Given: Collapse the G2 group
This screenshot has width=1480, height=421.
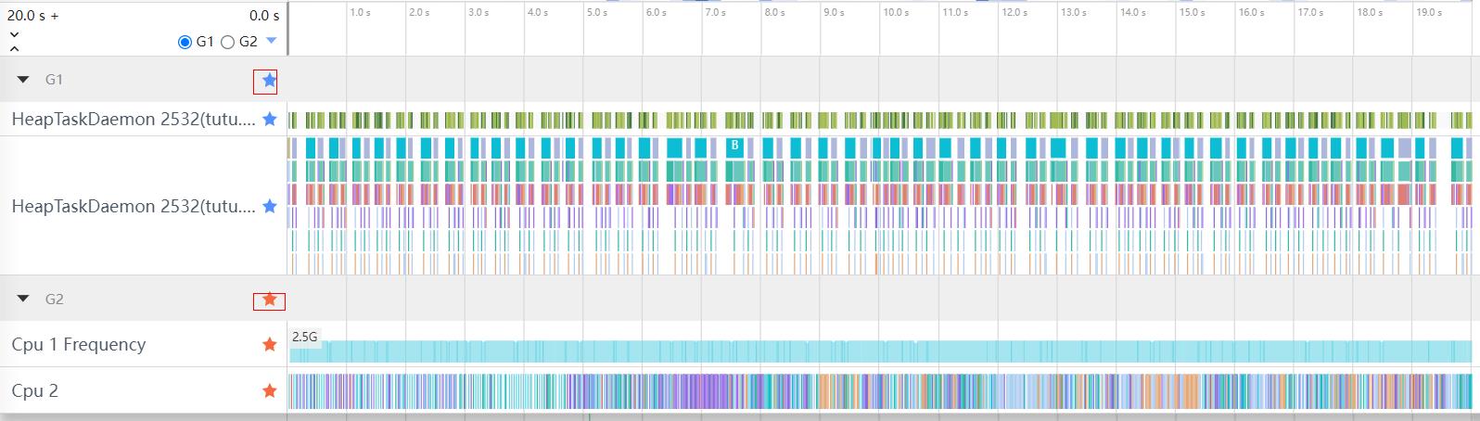Looking at the screenshot, I should click(x=24, y=299).
